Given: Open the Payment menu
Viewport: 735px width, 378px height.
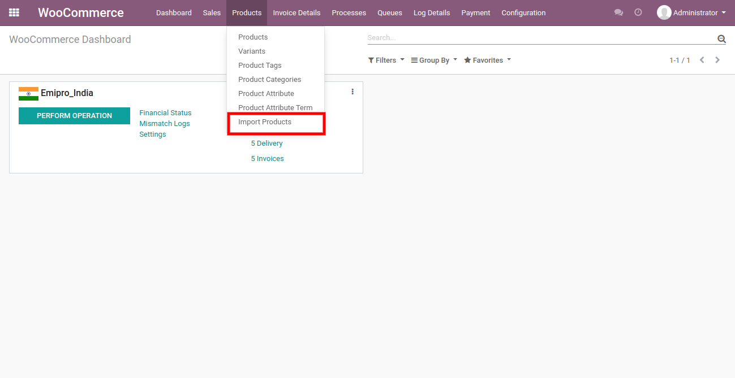Looking at the screenshot, I should [476, 12].
